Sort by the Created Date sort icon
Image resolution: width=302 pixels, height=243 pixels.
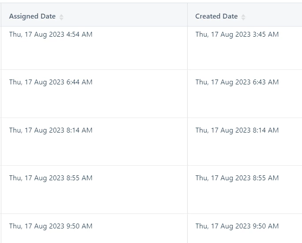243,17
